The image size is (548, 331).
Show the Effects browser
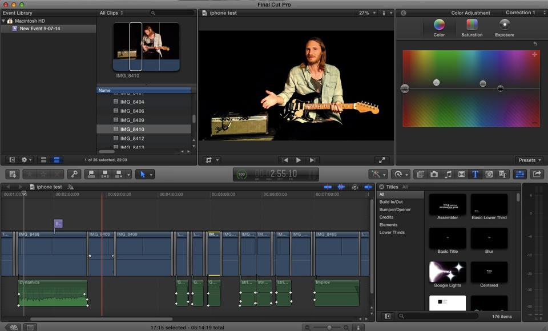(420, 174)
